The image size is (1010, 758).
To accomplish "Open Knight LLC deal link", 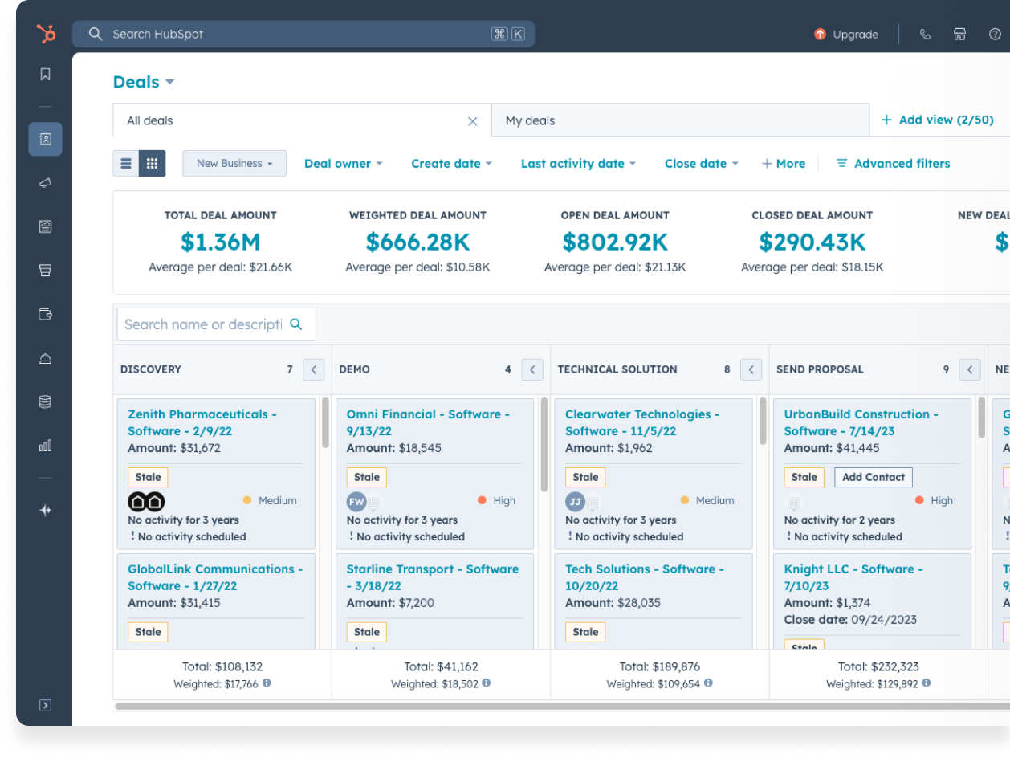I will [x=853, y=577].
